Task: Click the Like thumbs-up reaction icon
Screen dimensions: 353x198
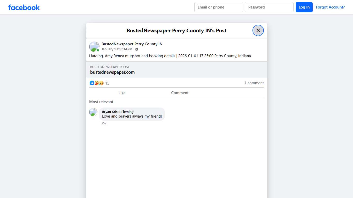Action: [x=92, y=83]
